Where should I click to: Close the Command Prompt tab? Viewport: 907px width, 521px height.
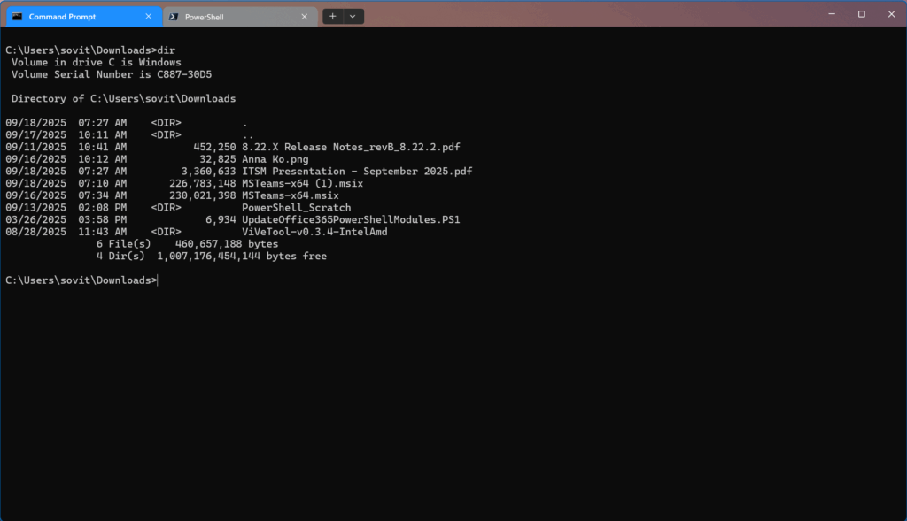147,15
